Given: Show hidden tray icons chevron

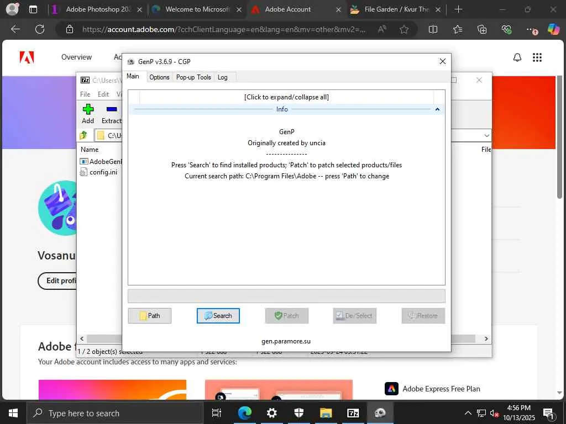Looking at the screenshot, I should (x=468, y=413).
